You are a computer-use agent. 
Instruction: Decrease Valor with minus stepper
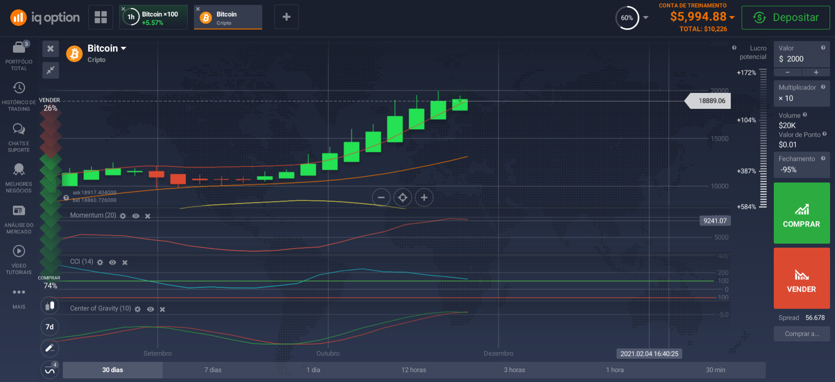point(788,72)
